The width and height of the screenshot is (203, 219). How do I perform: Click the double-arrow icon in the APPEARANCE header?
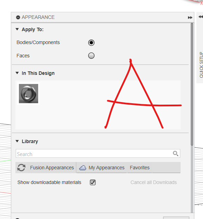tap(190, 17)
